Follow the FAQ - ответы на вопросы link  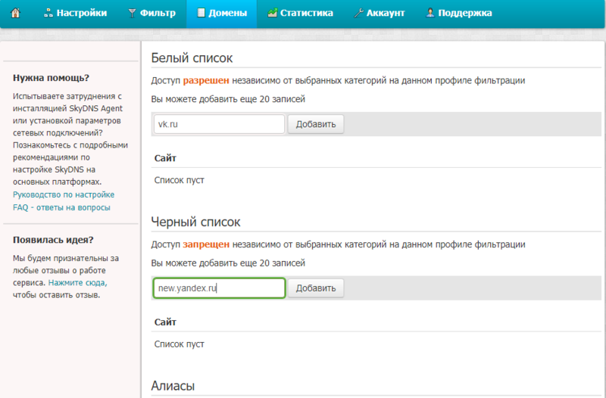61,207
